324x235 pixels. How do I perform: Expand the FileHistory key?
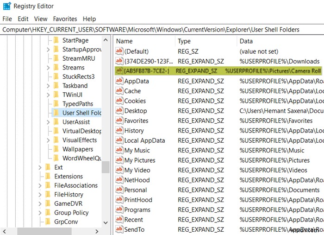pos(40,195)
